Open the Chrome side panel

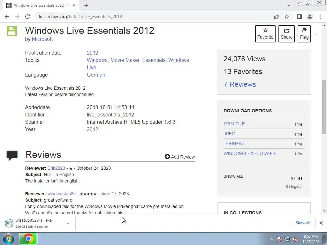coord(300,17)
